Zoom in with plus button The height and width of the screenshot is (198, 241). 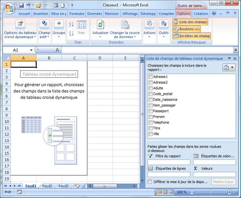click(x=229, y=192)
